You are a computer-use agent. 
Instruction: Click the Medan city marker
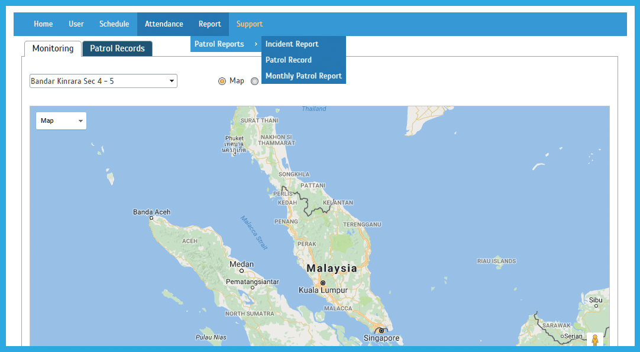242,270
